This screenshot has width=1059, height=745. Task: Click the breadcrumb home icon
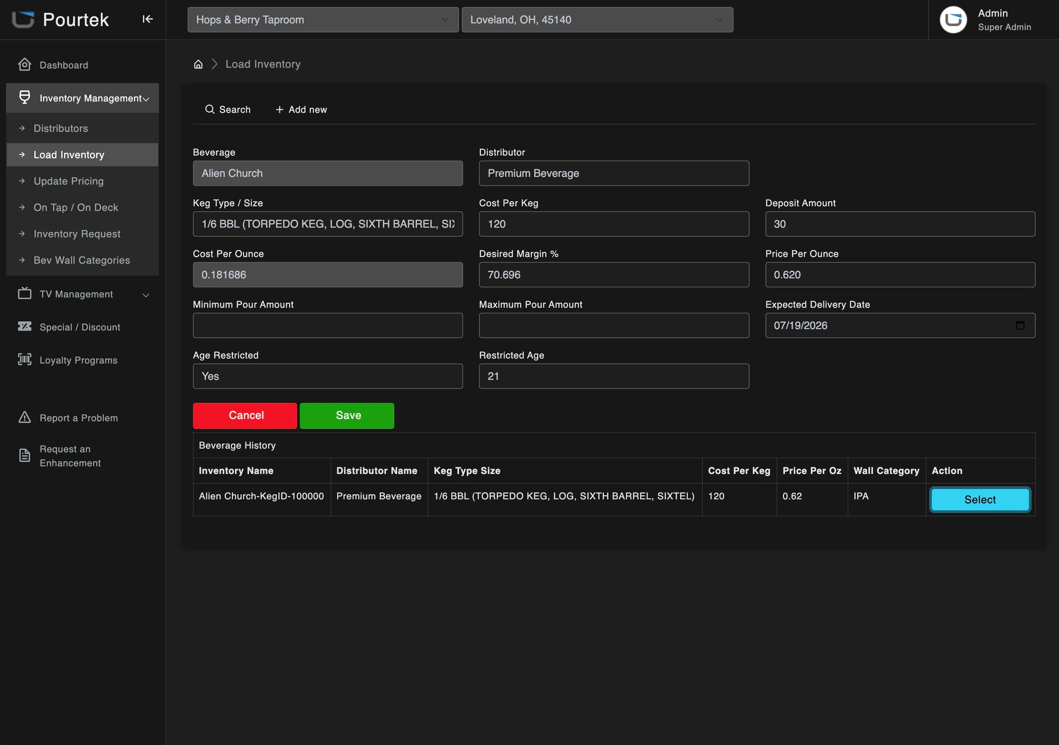pos(198,64)
